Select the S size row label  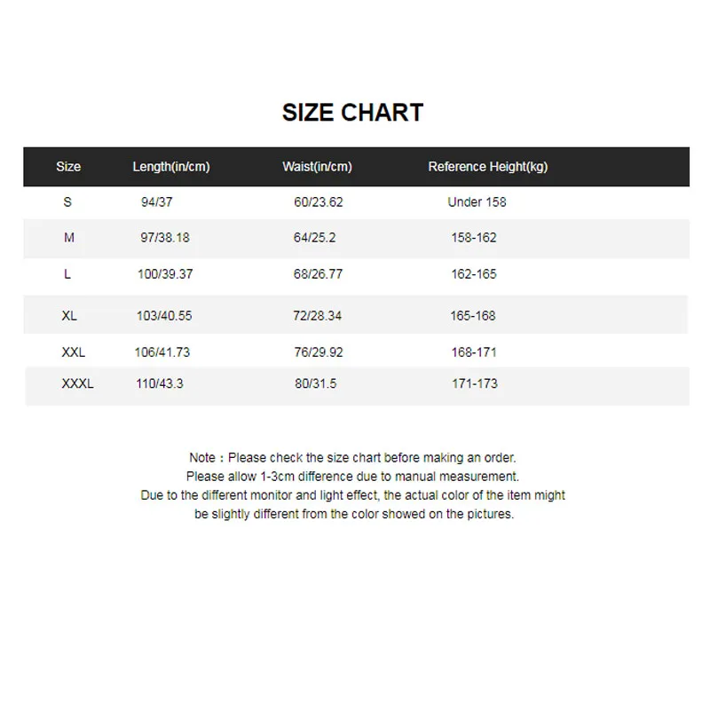click(x=67, y=202)
